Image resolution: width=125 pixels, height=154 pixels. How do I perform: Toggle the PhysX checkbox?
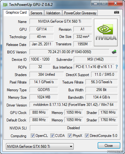point(70,135)
